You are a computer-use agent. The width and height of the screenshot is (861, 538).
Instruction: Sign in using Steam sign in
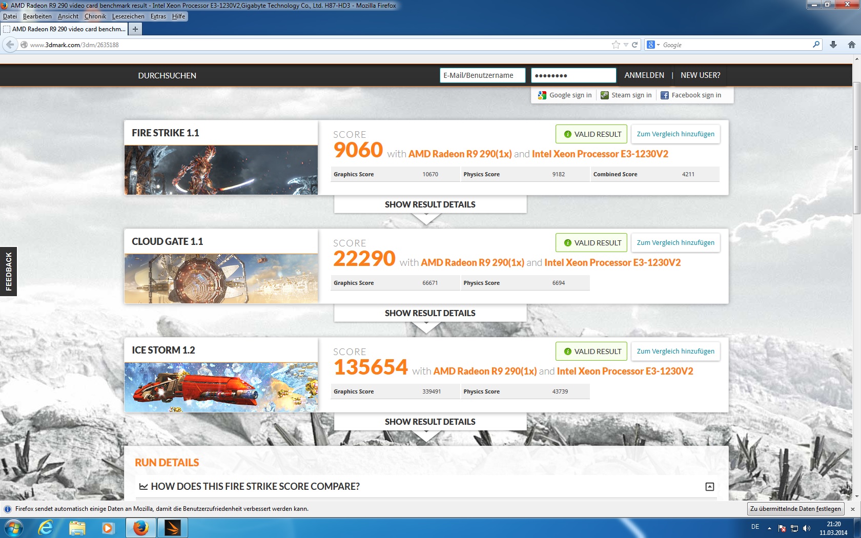click(626, 95)
